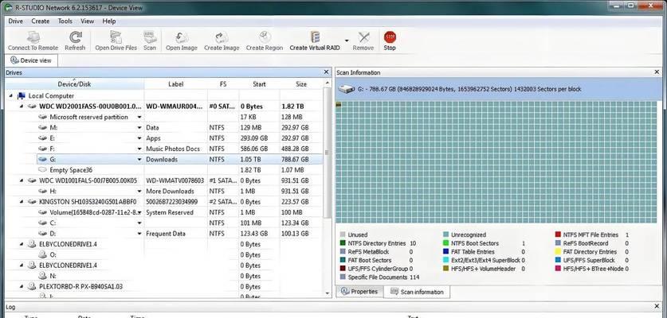Sort by the Size column header
667x318 pixels.
point(301,84)
